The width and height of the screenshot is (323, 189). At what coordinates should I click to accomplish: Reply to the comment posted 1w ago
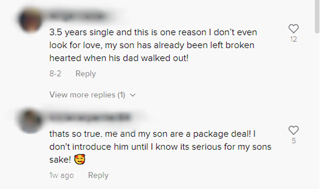[98, 175]
